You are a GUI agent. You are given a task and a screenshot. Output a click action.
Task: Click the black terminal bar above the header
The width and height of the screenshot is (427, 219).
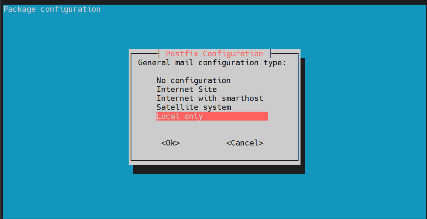tap(214, 2)
